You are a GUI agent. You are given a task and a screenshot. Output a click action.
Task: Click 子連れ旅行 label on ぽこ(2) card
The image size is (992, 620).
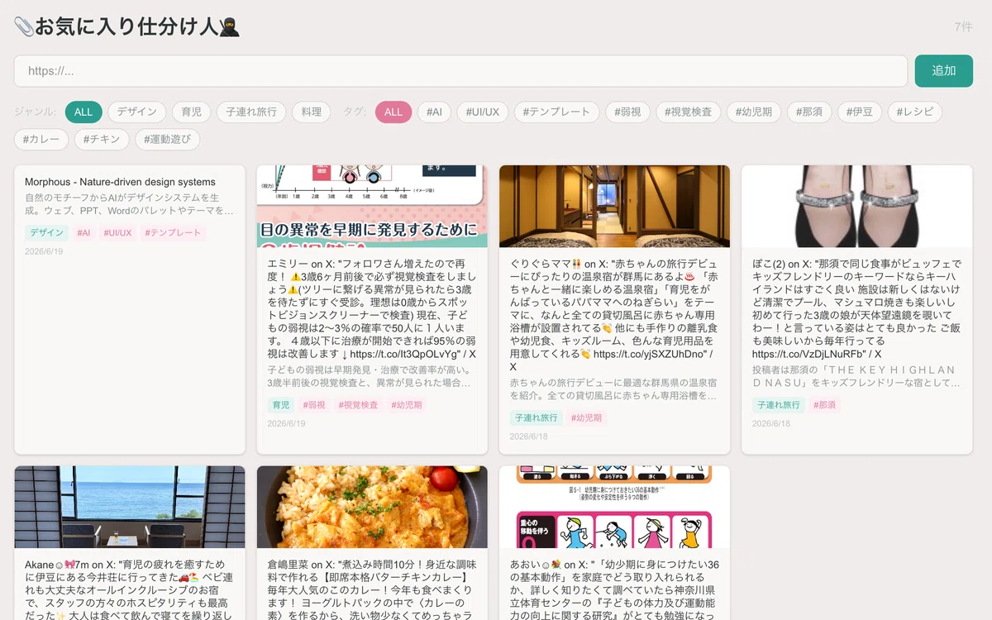[x=778, y=405]
